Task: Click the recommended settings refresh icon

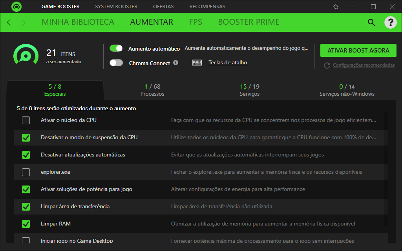Action: (327, 65)
